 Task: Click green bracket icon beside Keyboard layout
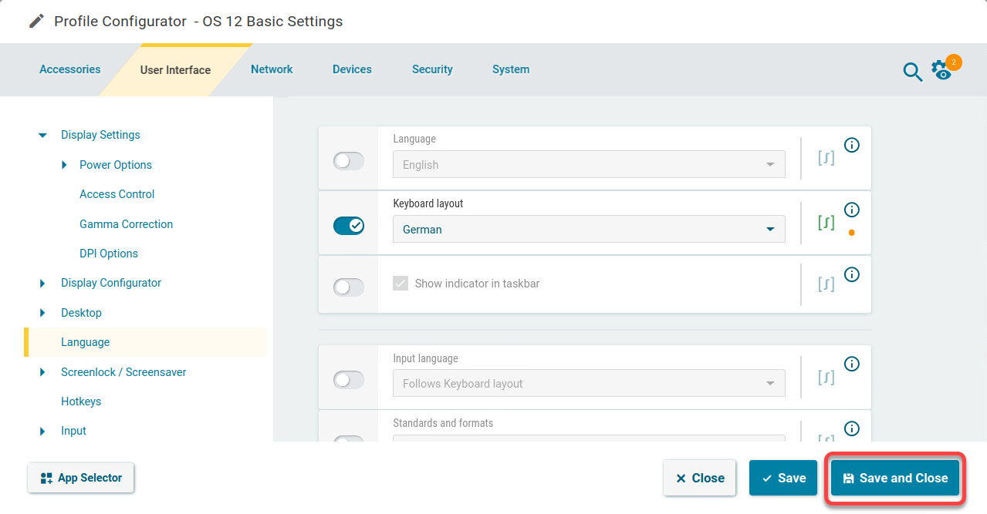(826, 223)
